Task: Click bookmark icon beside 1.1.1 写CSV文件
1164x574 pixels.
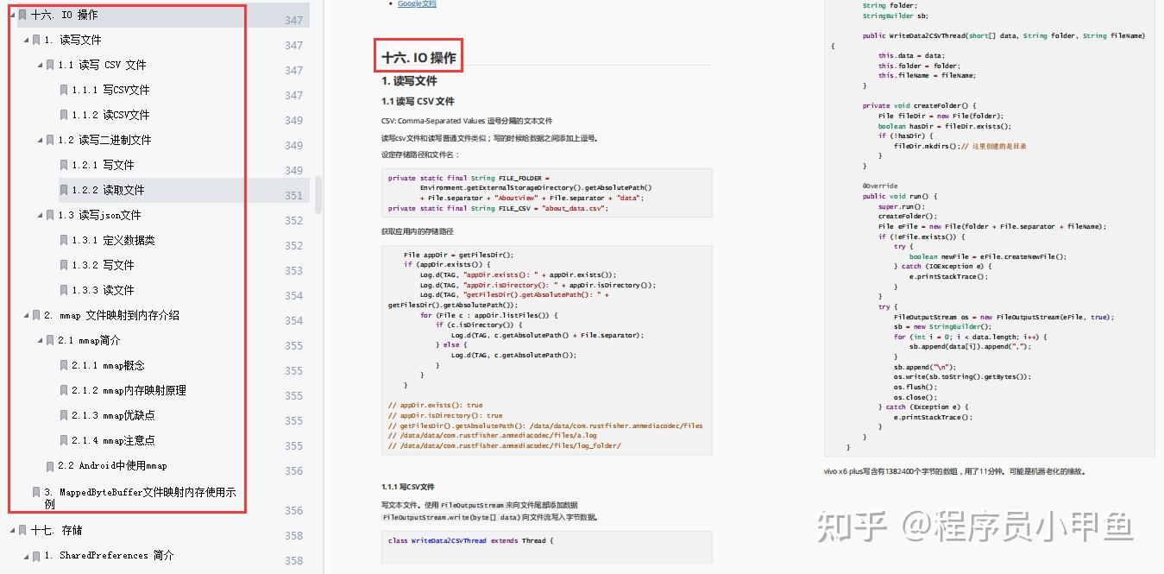Action: [x=64, y=90]
